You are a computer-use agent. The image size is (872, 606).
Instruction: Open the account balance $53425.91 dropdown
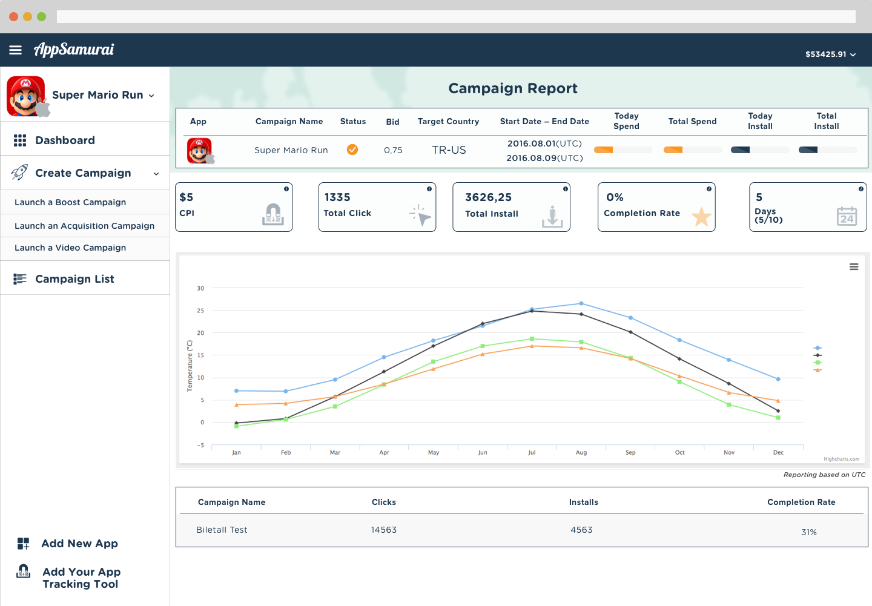tap(830, 54)
